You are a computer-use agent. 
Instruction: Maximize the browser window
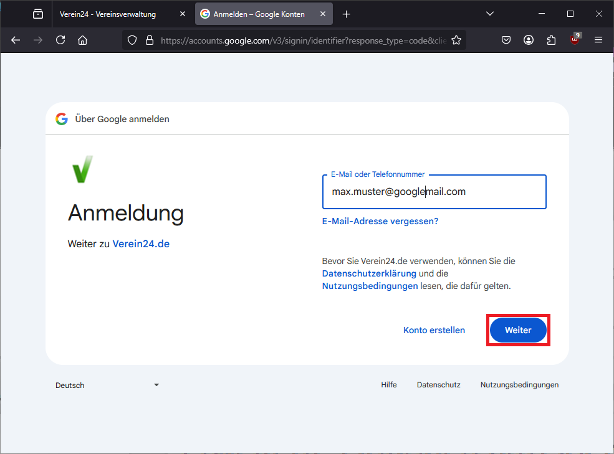pyautogui.click(x=570, y=14)
